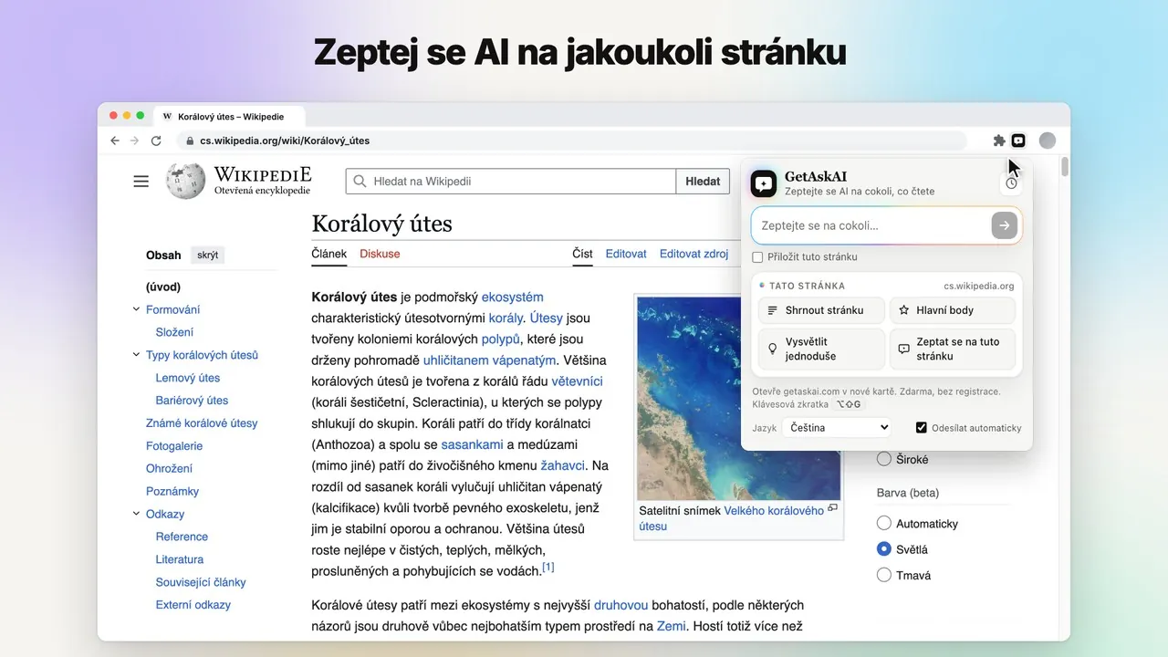Switch to the Tmavá color option

883,575
